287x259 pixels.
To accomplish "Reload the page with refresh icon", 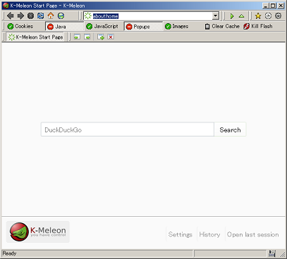I will (41, 16).
